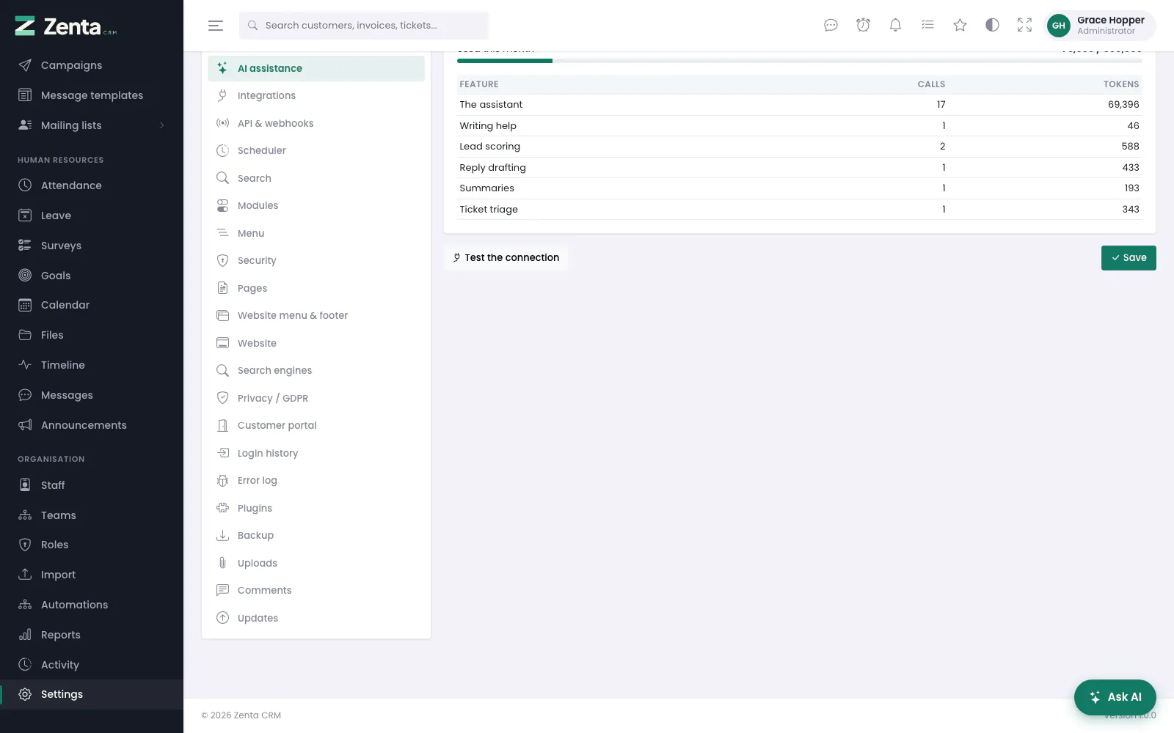Open the task list icon in header
The width and height of the screenshot is (1174, 733).
coord(927,26)
